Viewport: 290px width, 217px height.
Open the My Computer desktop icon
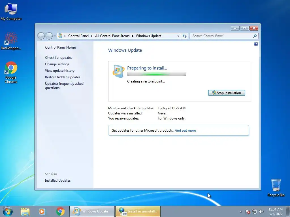point(11,12)
